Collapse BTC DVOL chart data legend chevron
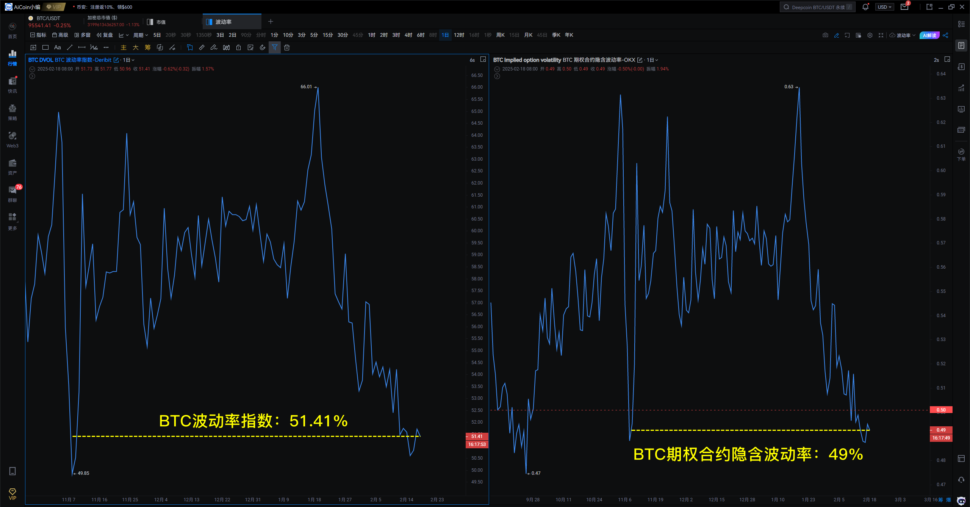The width and height of the screenshot is (970, 507). coord(32,69)
